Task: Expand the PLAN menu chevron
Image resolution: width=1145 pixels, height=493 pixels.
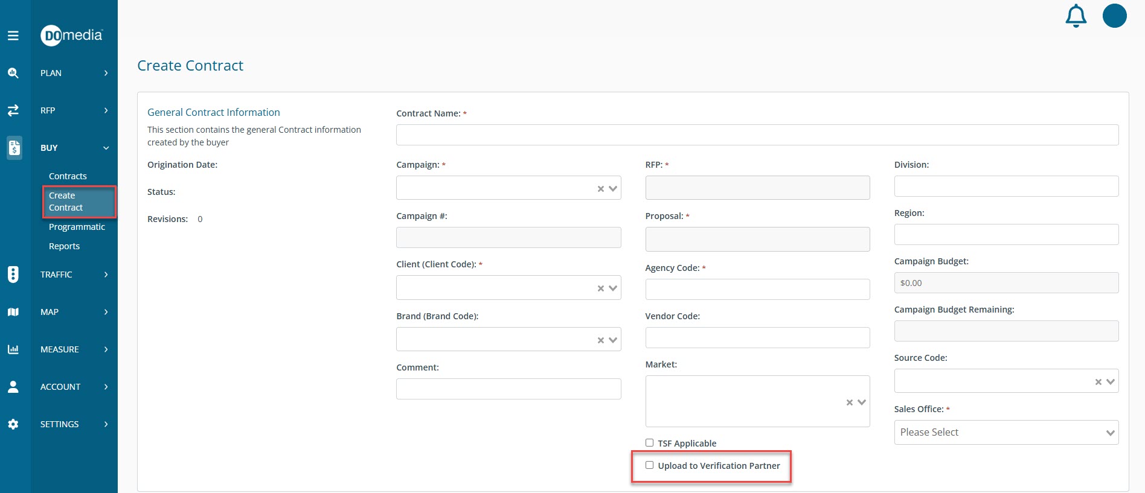Action: click(x=106, y=73)
